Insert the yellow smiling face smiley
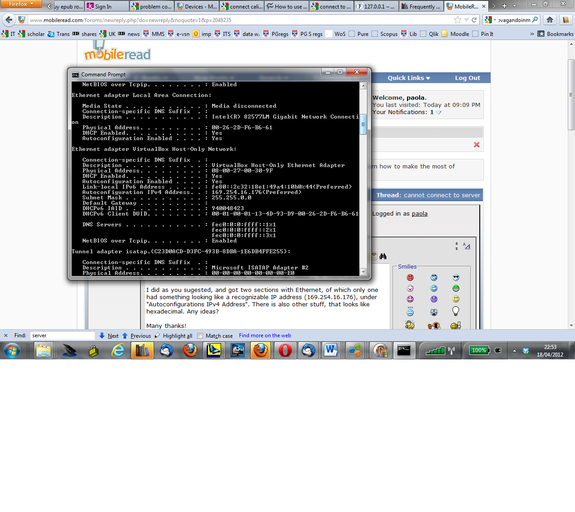 click(456, 299)
